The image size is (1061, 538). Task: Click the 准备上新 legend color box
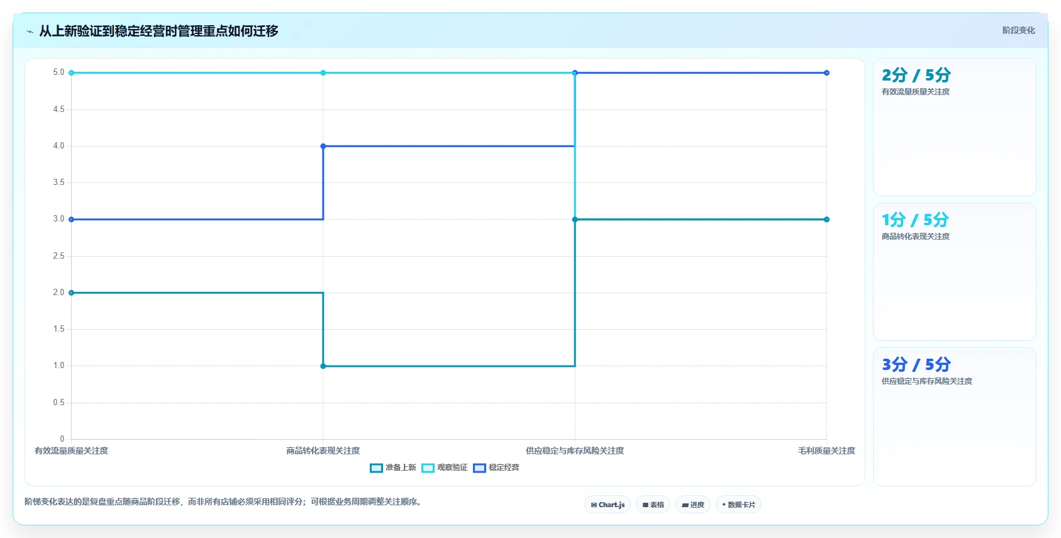pos(376,468)
